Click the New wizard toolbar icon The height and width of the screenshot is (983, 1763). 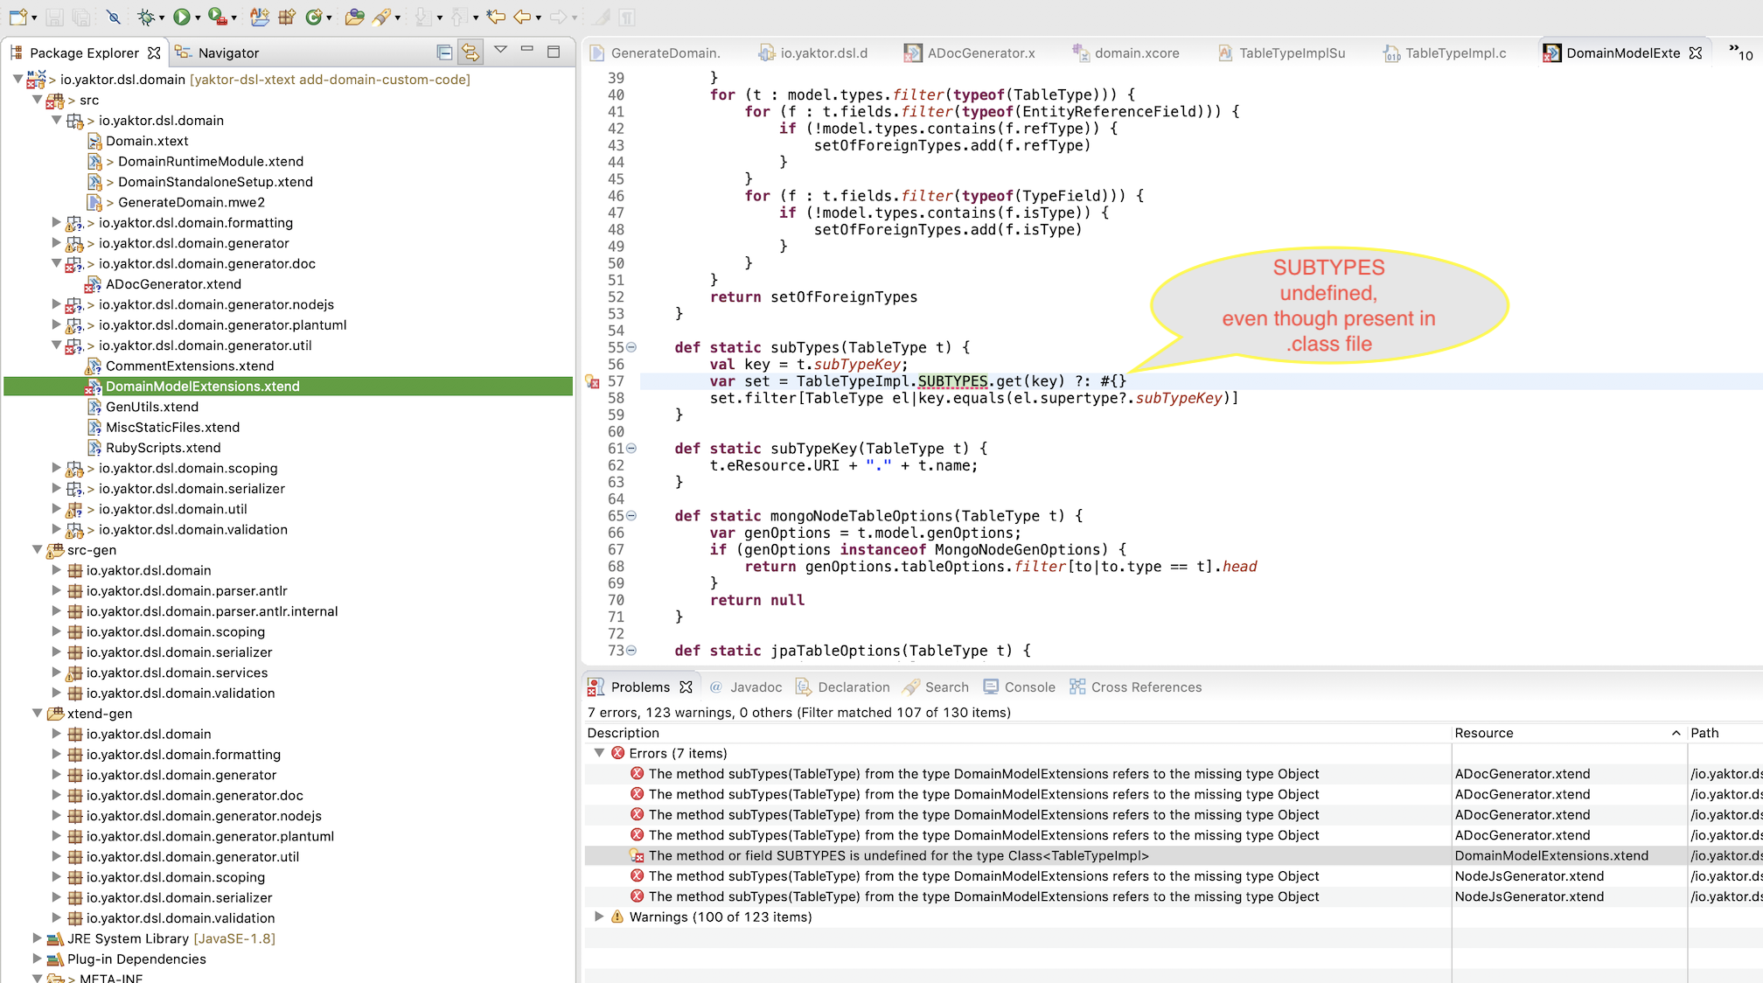click(18, 17)
